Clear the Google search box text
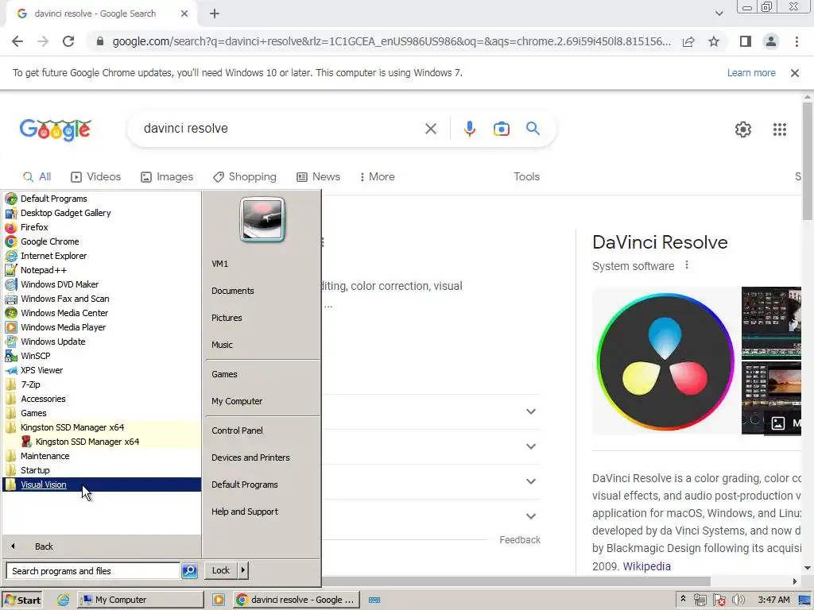 pyautogui.click(x=430, y=129)
